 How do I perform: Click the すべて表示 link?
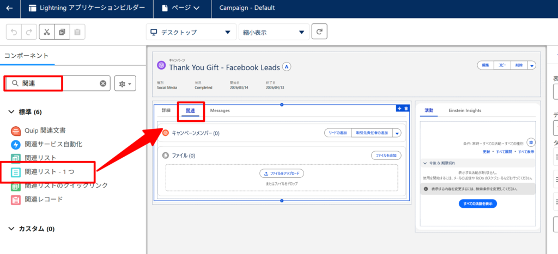526,152
